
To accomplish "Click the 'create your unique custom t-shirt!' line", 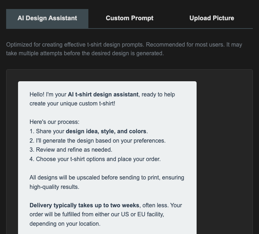I will (72, 104).
